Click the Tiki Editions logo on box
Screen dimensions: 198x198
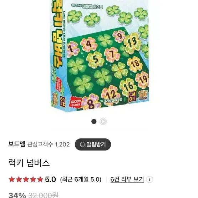tap(143, 96)
